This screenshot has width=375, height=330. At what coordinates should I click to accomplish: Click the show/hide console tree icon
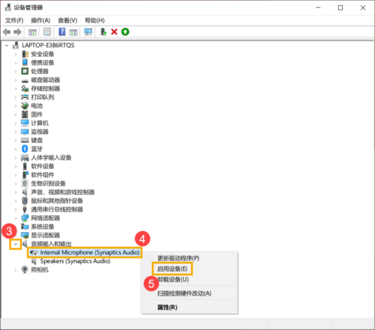(x=32, y=32)
